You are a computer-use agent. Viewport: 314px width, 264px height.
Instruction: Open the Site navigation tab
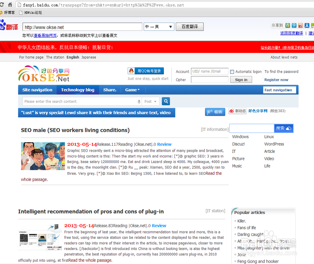[x=37, y=90]
